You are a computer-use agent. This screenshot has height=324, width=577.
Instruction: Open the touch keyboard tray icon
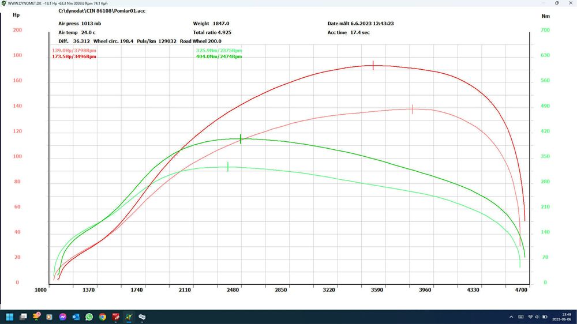[520, 317]
